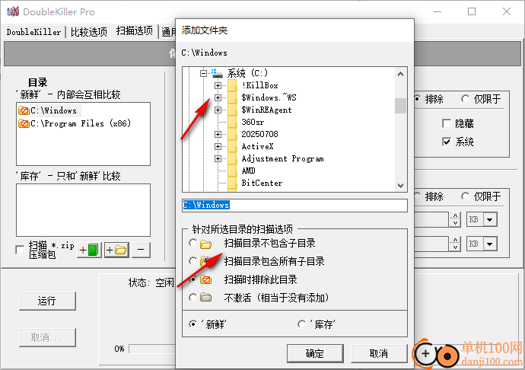This screenshot has width=525, height=370.
Task: Click the AMD folder name in tree
Action: click(x=249, y=171)
